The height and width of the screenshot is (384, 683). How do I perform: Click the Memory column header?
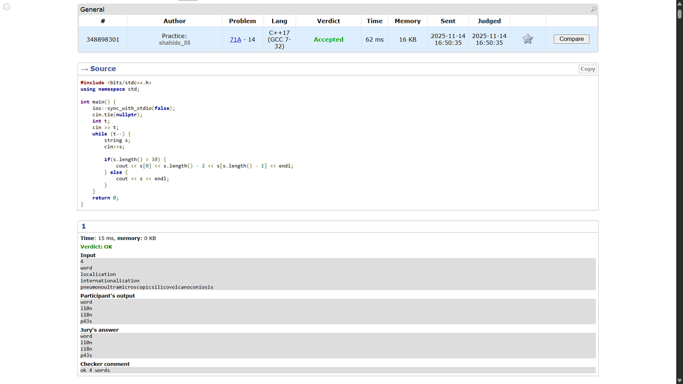point(408,20)
